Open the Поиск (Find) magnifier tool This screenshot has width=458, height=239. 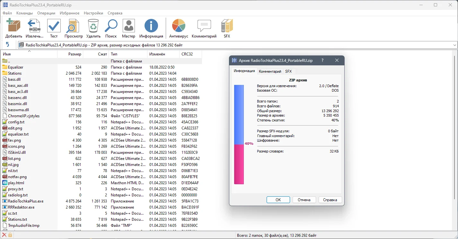[x=111, y=26]
